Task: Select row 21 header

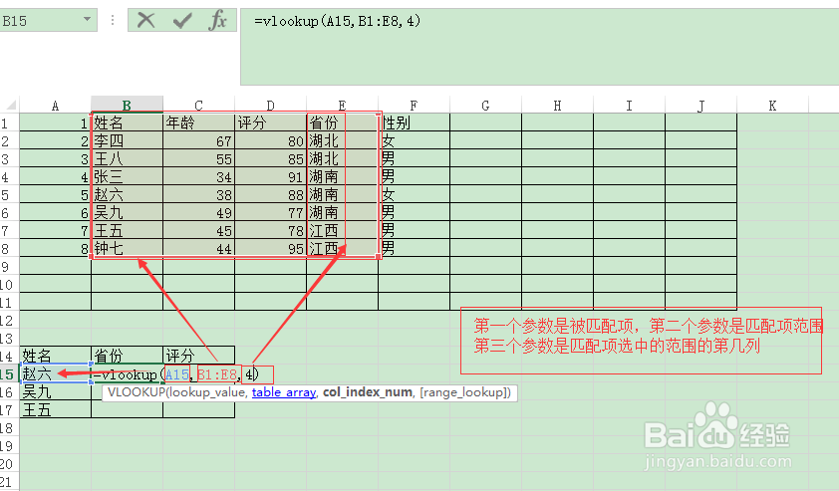Action: click(x=9, y=482)
